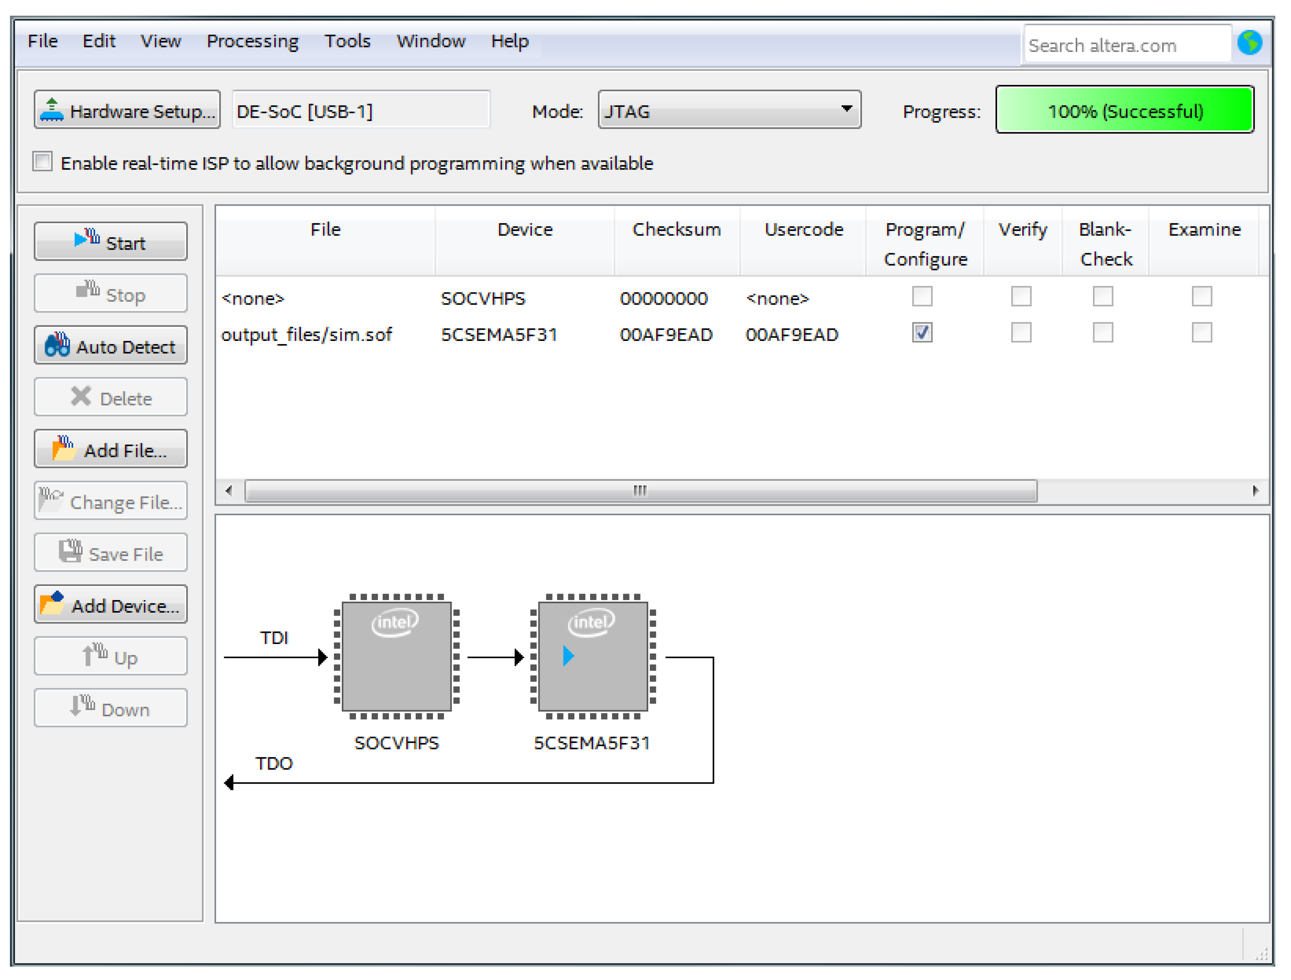Viewport: 1291px width, 980px height.
Task: Click right arrow of horizontal scrollbar
Action: (1255, 491)
